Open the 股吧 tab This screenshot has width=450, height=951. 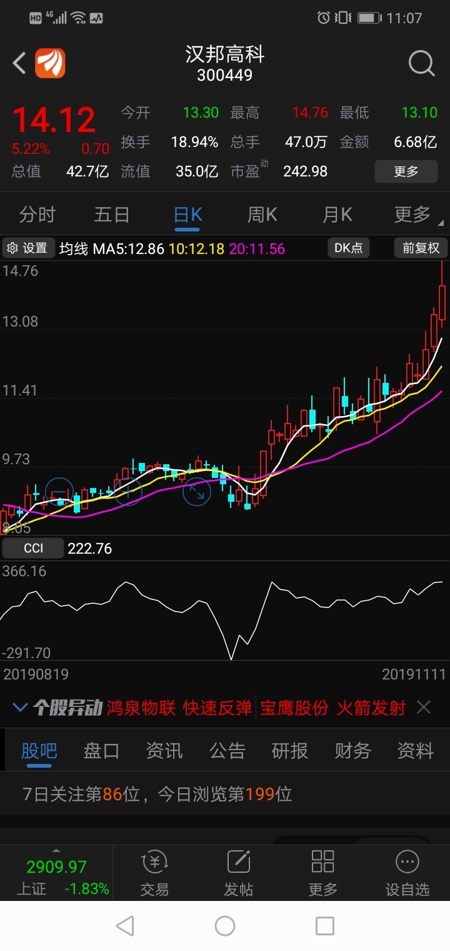click(x=39, y=750)
